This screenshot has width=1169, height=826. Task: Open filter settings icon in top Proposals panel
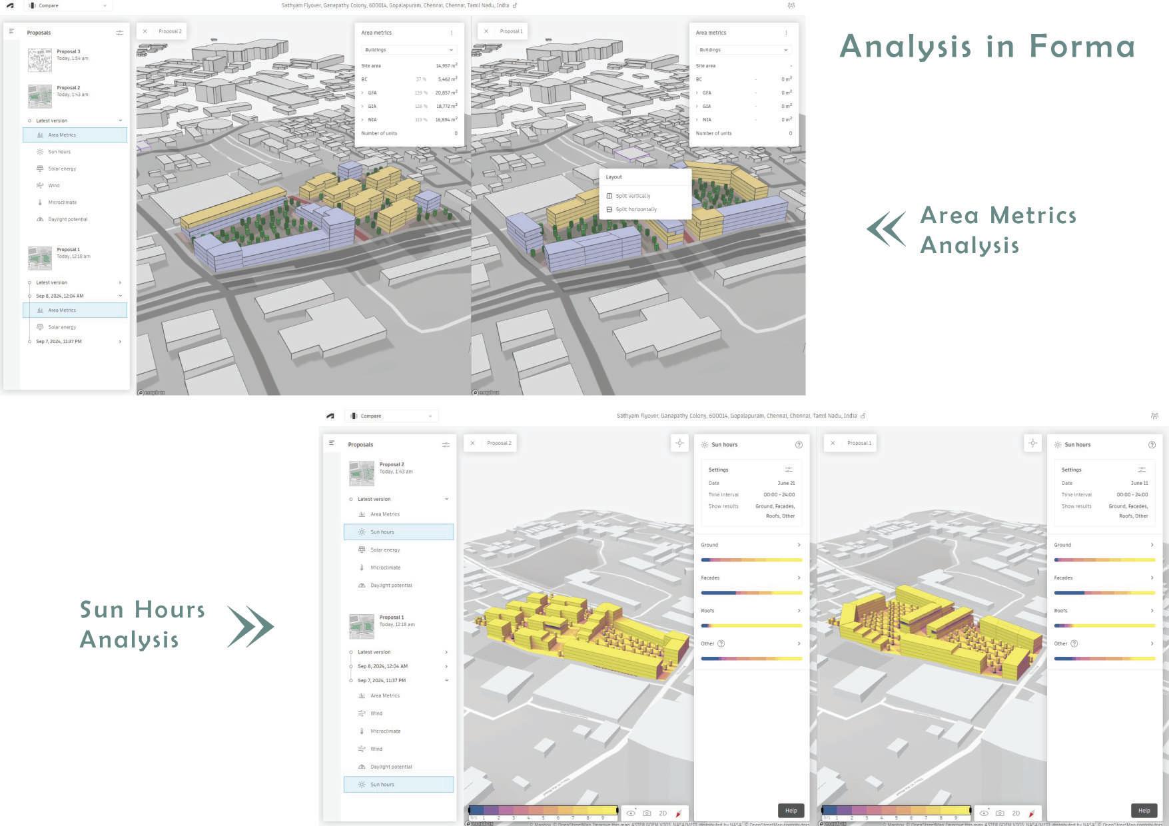pyautogui.click(x=119, y=33)
